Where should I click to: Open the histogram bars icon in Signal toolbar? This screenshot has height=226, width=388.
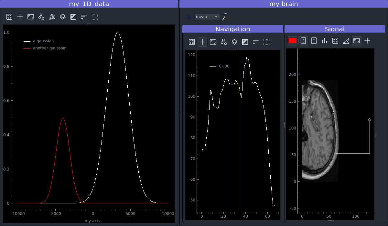pyautogui.click(x=325, y=41)
